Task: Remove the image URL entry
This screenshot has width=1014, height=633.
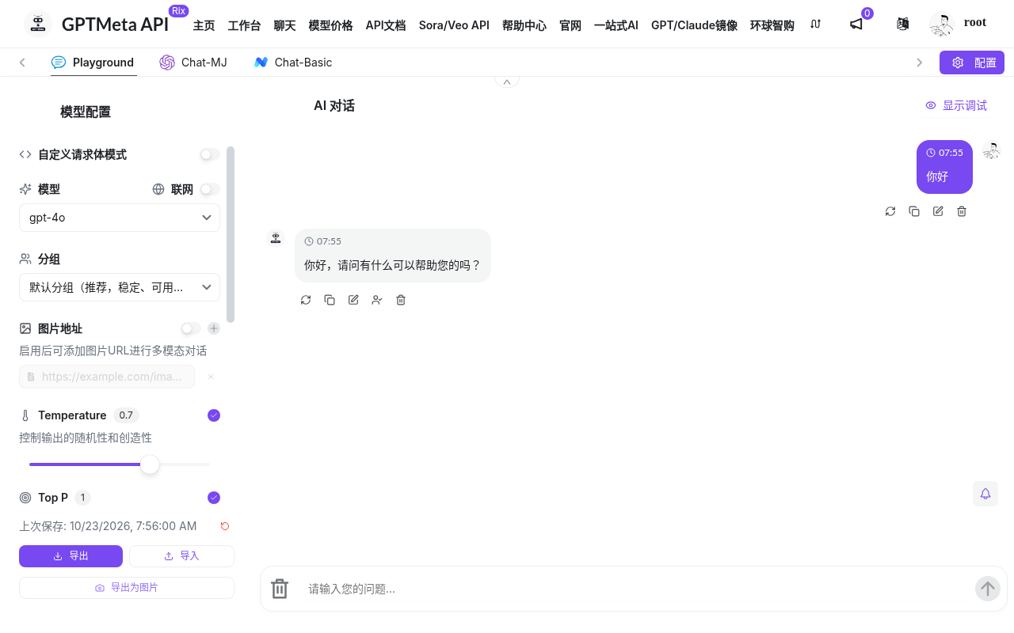Action: tap(211, 377)
